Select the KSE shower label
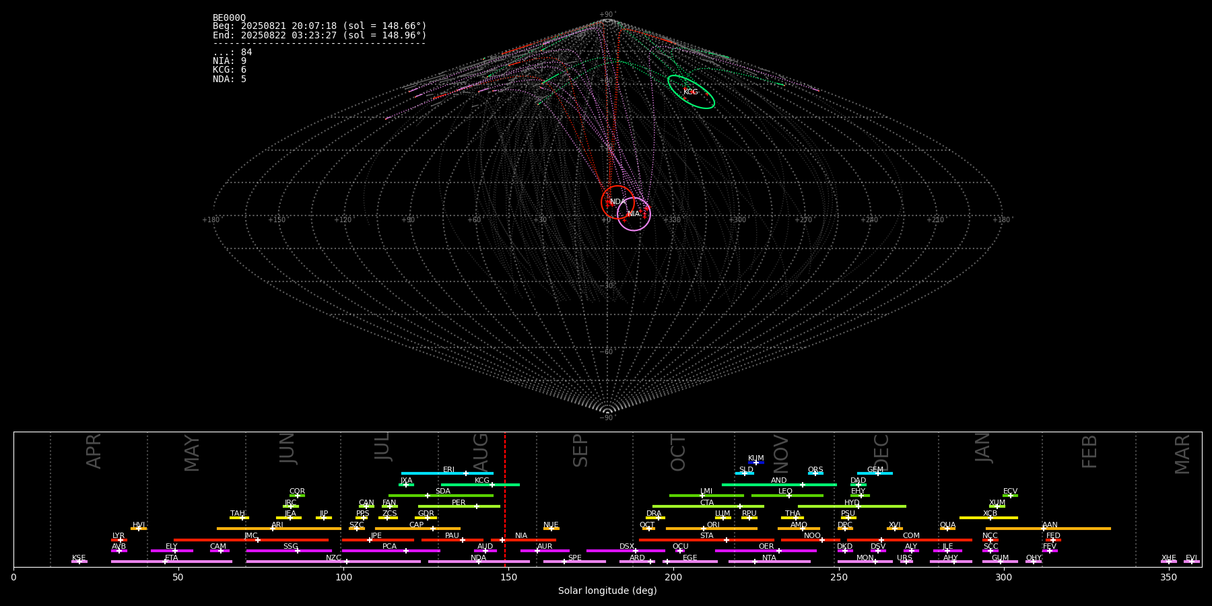This screenshot has width=1212, height=606. pyautogui.click(x=79, y=558)
